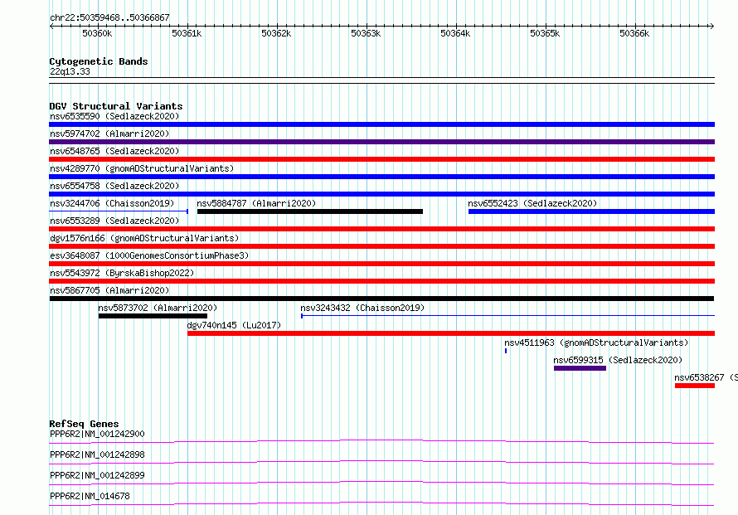738x515 pixels.
Task: Click the black bar under nsv5867705
Action: click(381, 299)
